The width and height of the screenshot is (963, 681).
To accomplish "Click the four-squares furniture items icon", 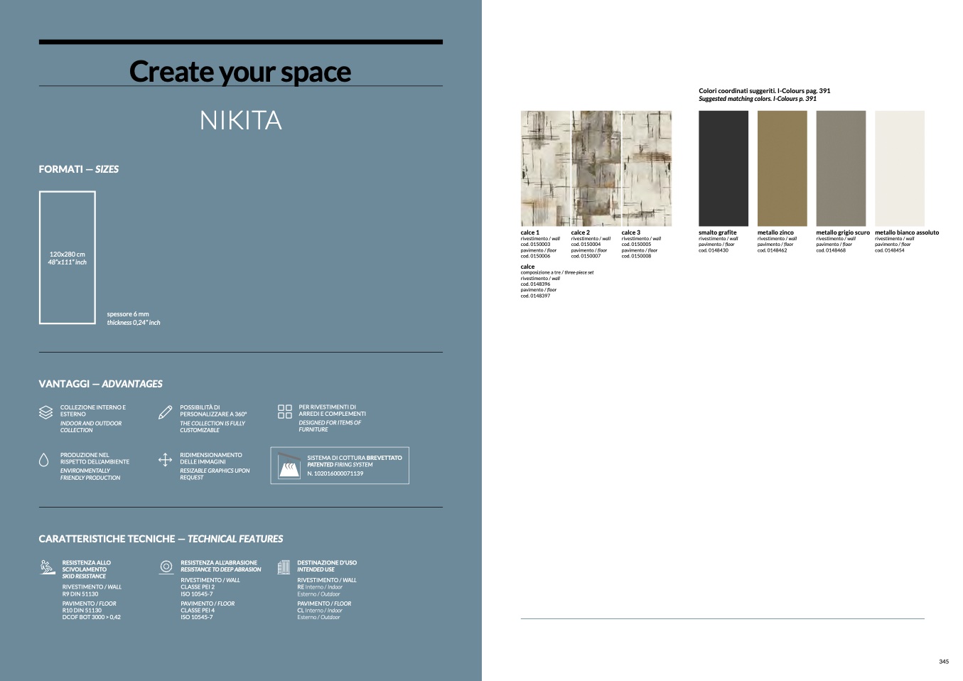I will 284,412.
